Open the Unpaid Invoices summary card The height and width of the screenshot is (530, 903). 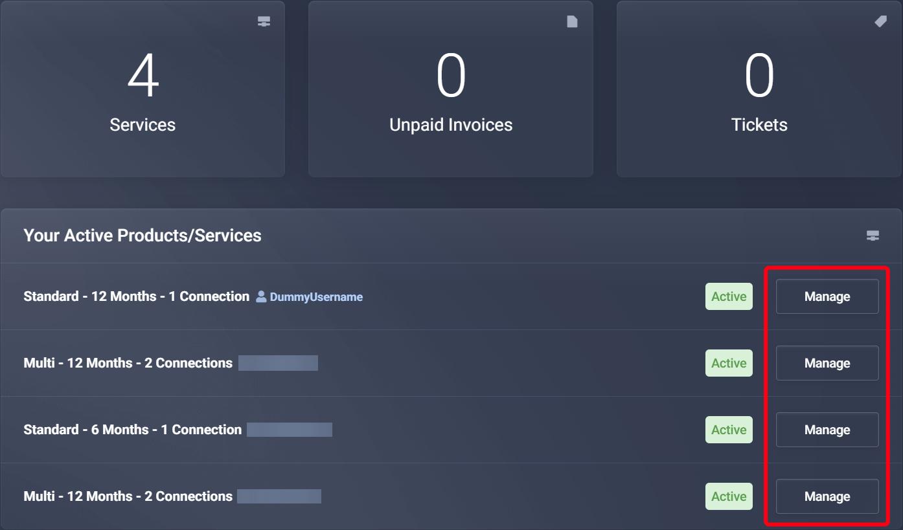pos(451,89)
